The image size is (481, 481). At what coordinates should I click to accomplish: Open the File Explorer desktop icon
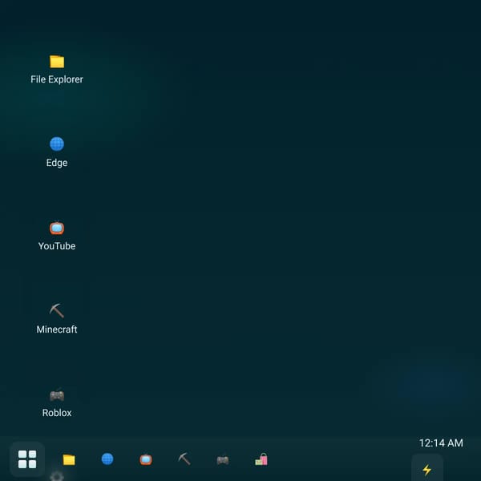click(57, 70)
